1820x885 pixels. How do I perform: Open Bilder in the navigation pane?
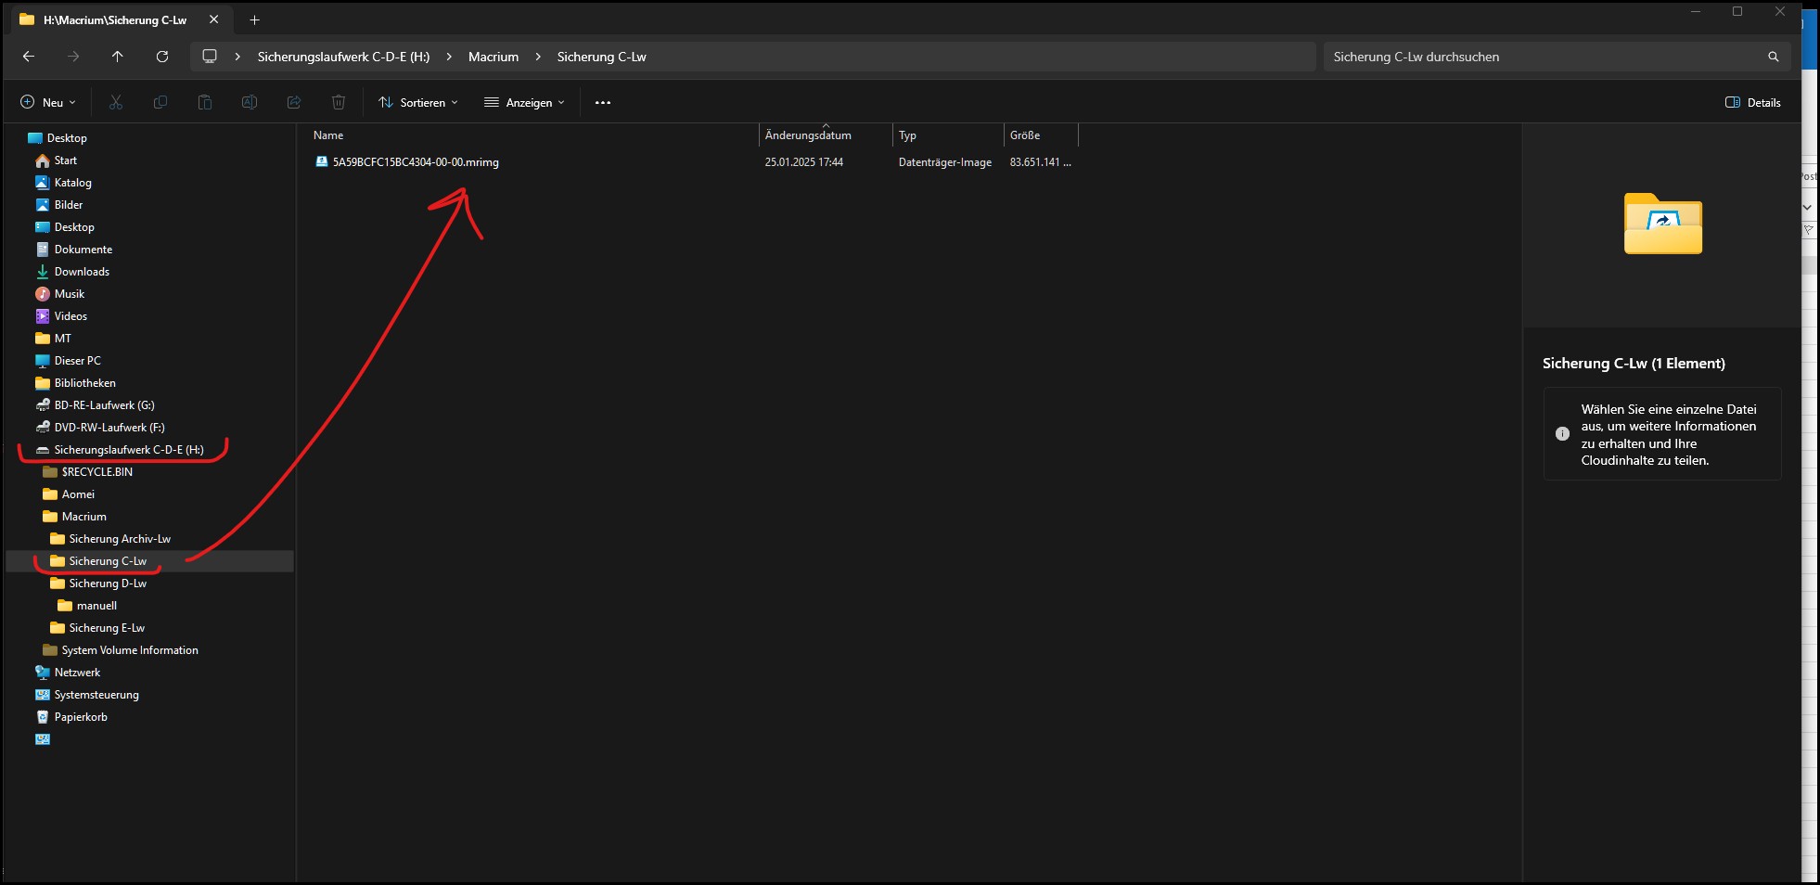[x=69, y=205]
